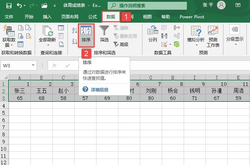Select the 数据 ribbon tab
This screenshot has height=165, width=250.
point(111,17)
